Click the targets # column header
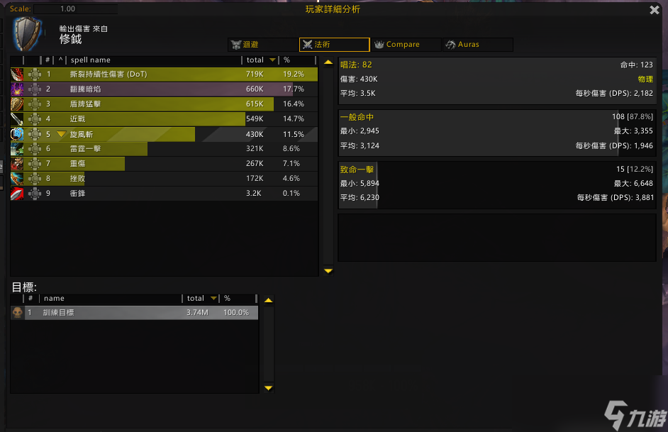Viewport: 668px width, 432px height. [30, 298]
